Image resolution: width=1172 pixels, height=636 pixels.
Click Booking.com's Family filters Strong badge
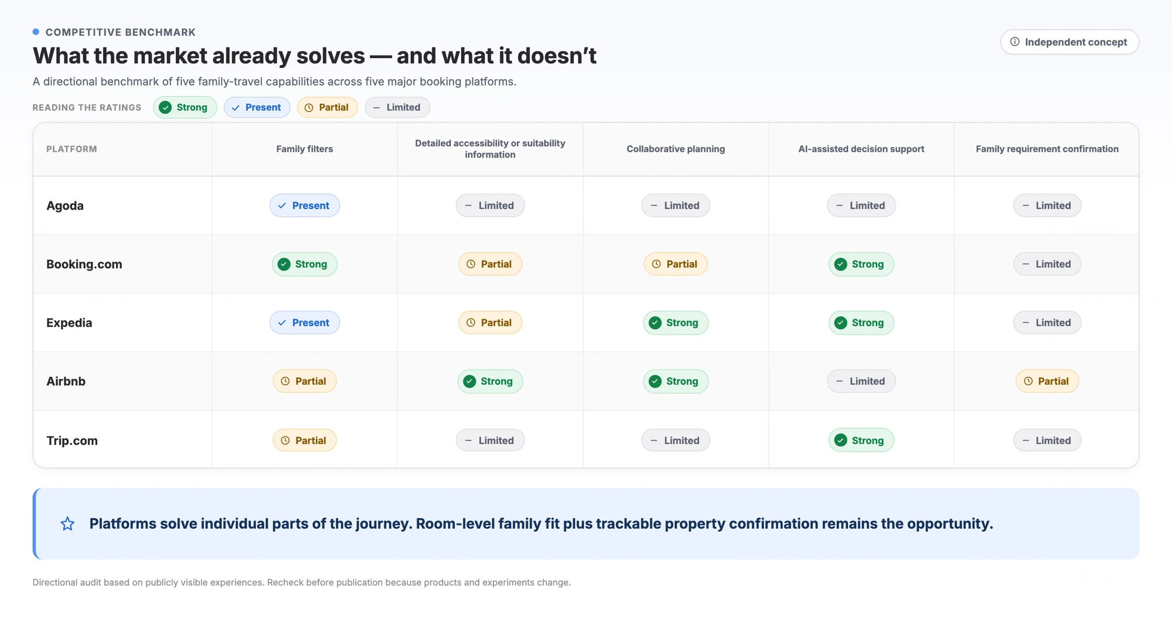(305, 264)
